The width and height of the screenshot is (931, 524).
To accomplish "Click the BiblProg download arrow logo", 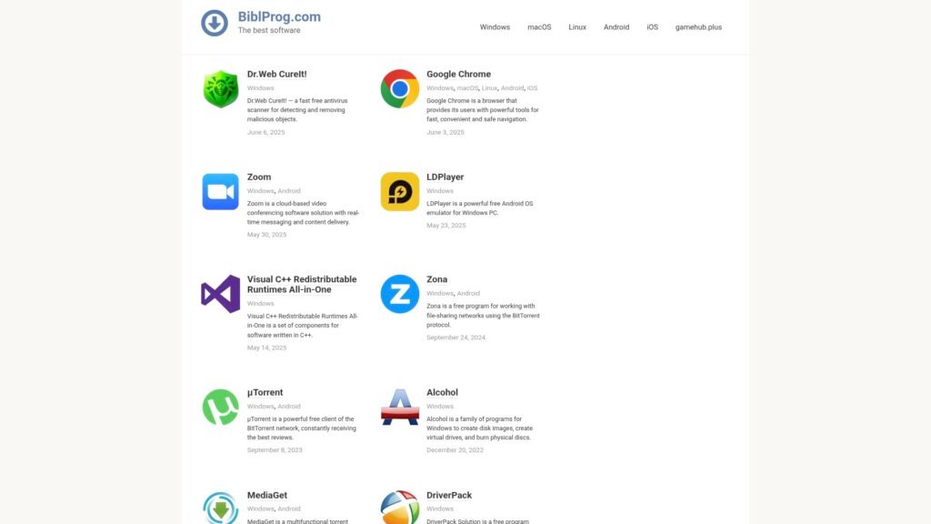I will [215, 23].
